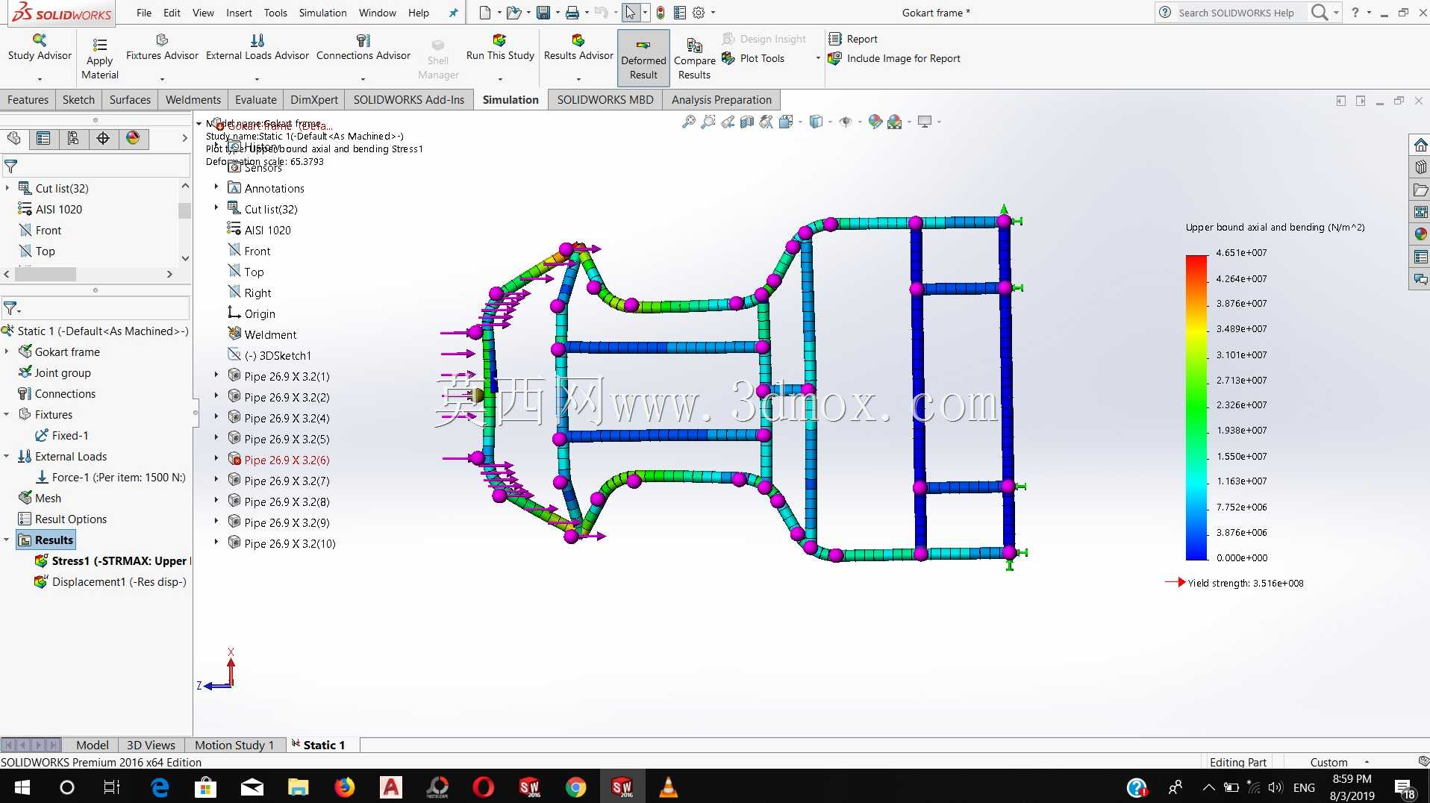Click the Print icon in the top toolbar
This screenshot has height=803, width=1430.
click(572, 13)
